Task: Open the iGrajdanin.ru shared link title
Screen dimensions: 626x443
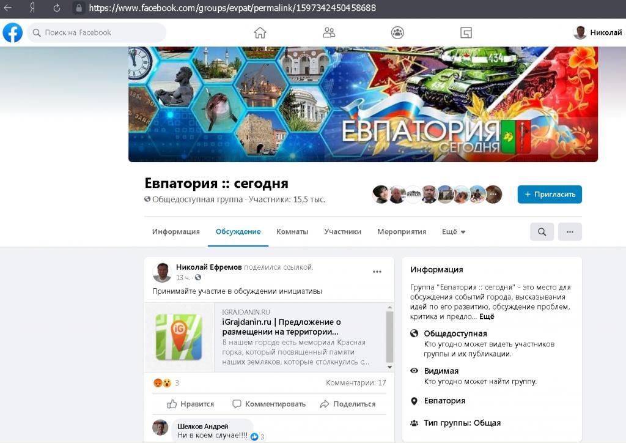Action: coord(281,327)
